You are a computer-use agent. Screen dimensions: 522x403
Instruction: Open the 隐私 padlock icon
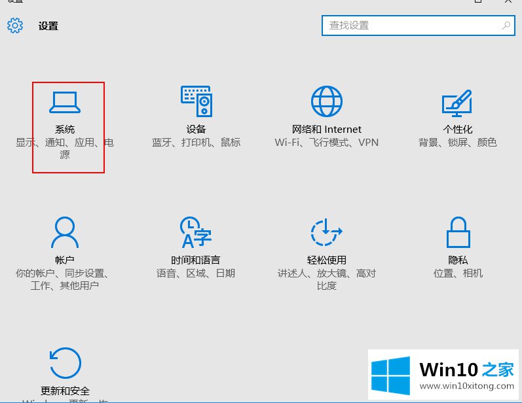[x=458, y=232]
